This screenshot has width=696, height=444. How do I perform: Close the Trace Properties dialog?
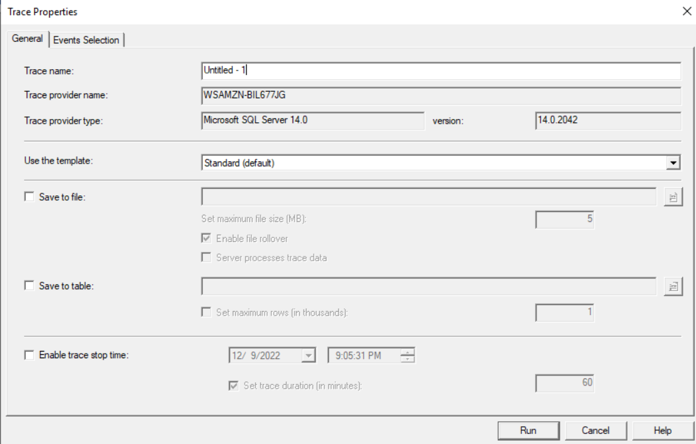coord(687,11)
